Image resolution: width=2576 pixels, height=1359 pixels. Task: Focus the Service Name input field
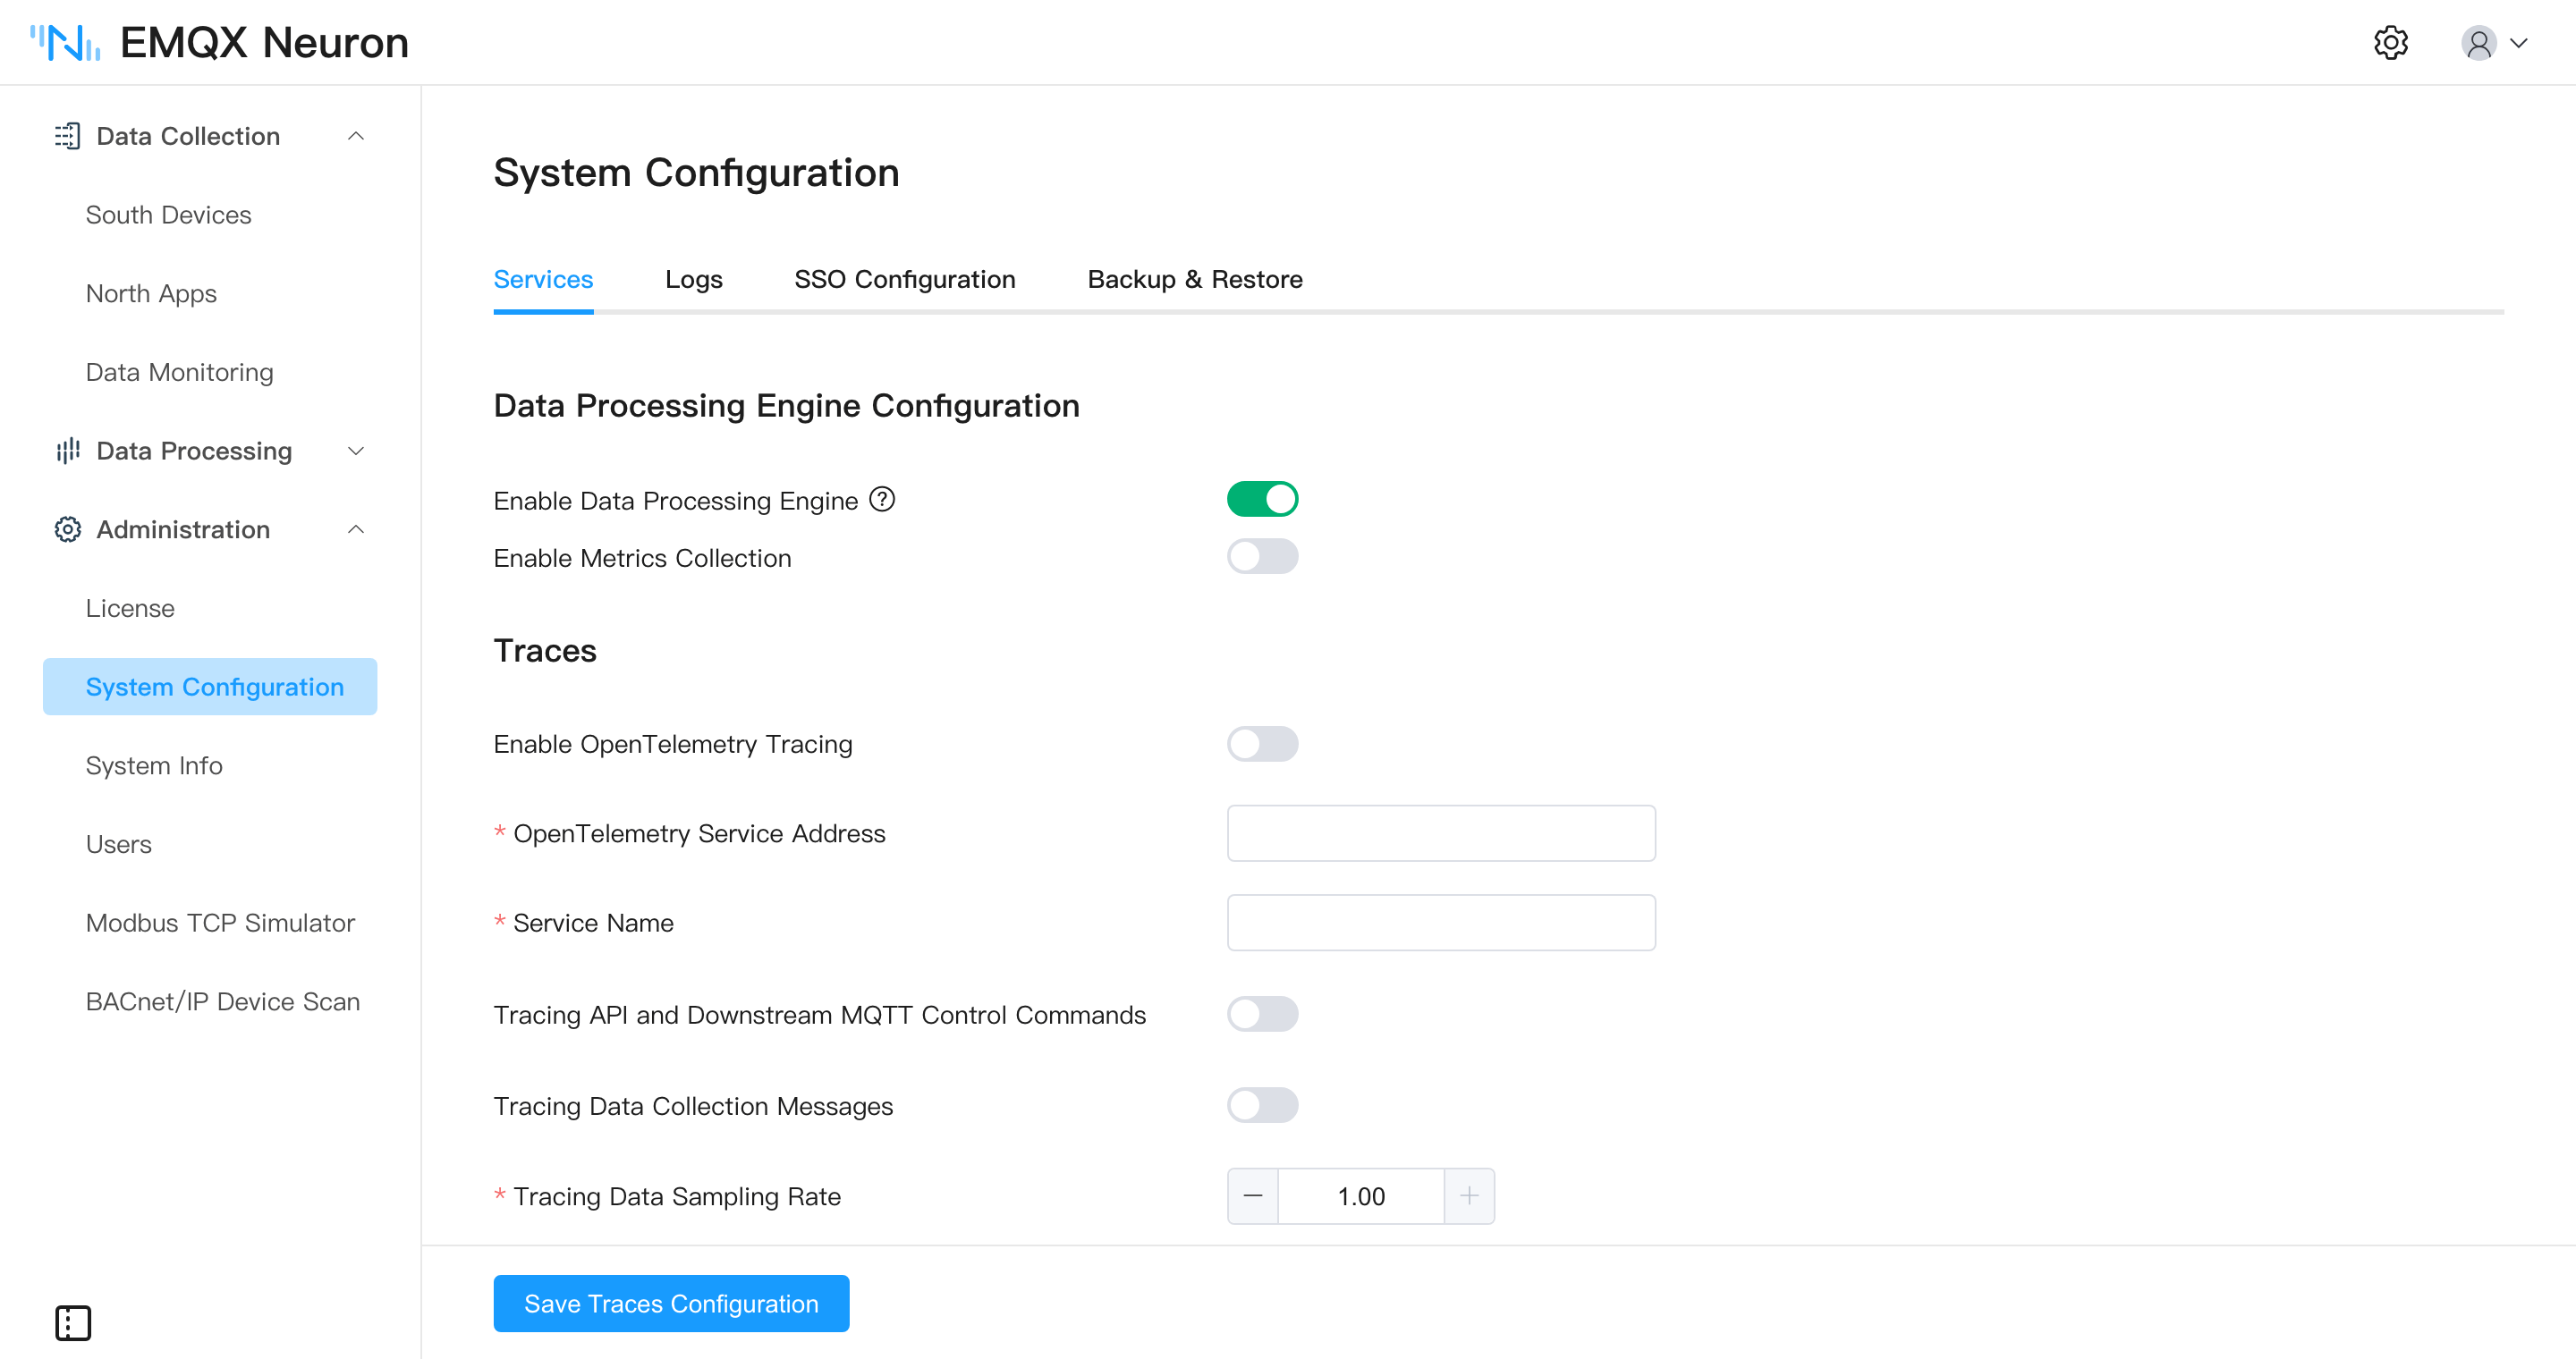(x=1441, y=923)
